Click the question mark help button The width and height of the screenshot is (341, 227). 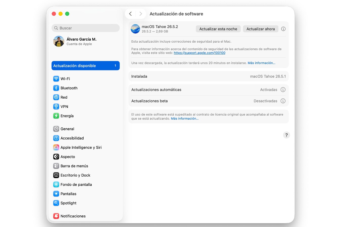pos(286,135)
